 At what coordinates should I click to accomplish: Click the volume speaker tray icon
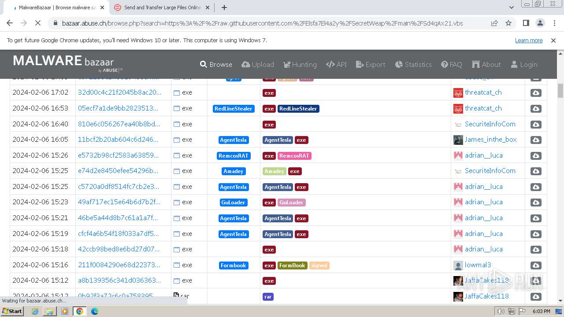click(501, 311)
